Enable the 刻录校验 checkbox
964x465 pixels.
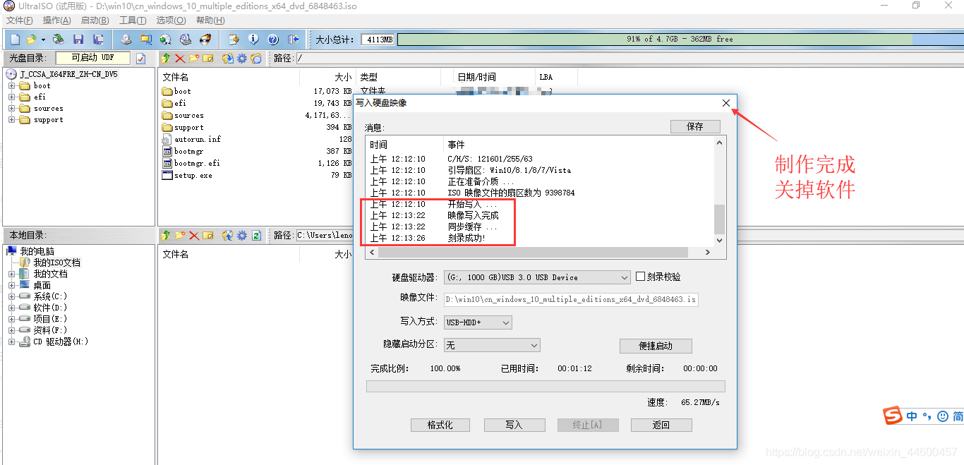641,277
